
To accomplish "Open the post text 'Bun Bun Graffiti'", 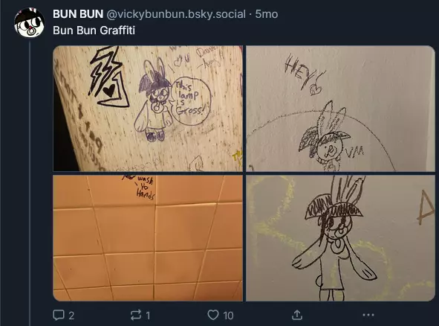I will click(94, 31).
